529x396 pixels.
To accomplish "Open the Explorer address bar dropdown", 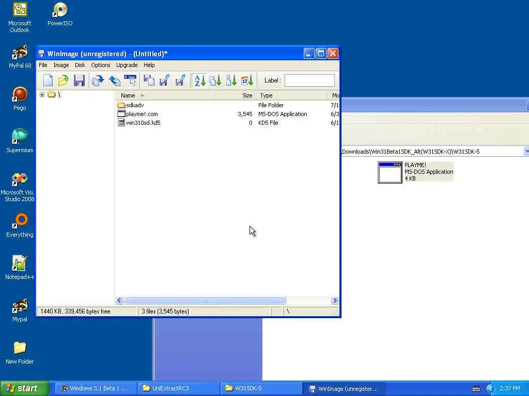I will click(x=526, y=152).
